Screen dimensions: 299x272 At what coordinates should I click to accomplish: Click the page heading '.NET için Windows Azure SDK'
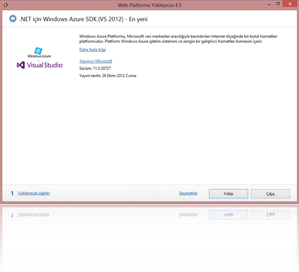[58, 19]
